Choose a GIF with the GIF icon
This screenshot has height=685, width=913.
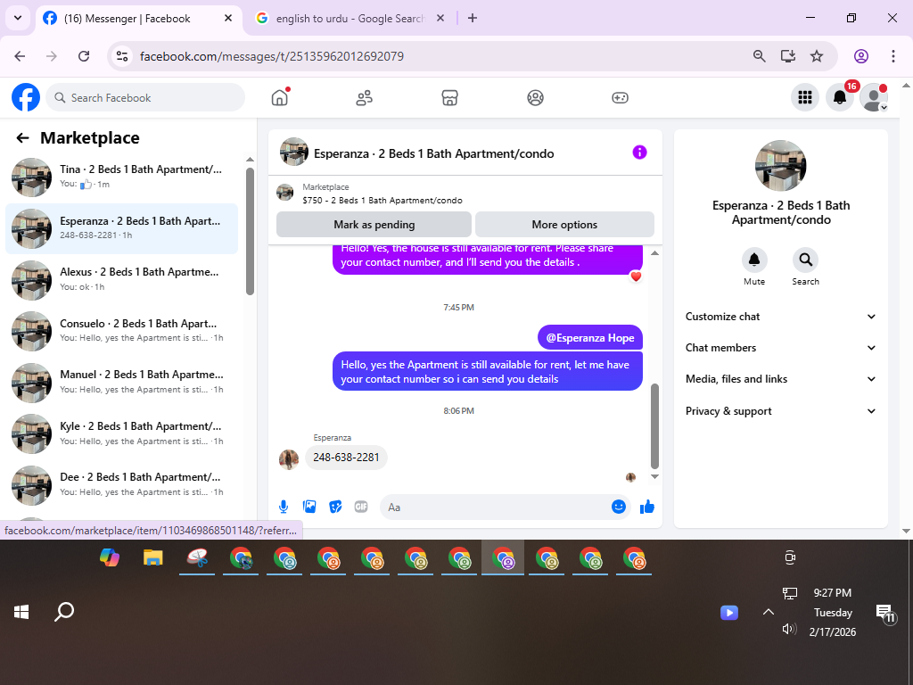click(361, 507)
